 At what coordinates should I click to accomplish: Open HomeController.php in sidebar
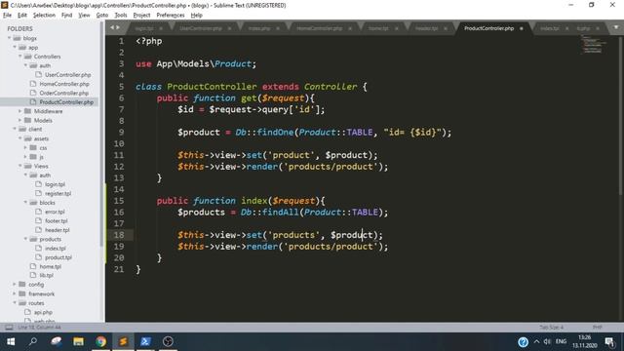click(64, 84)
